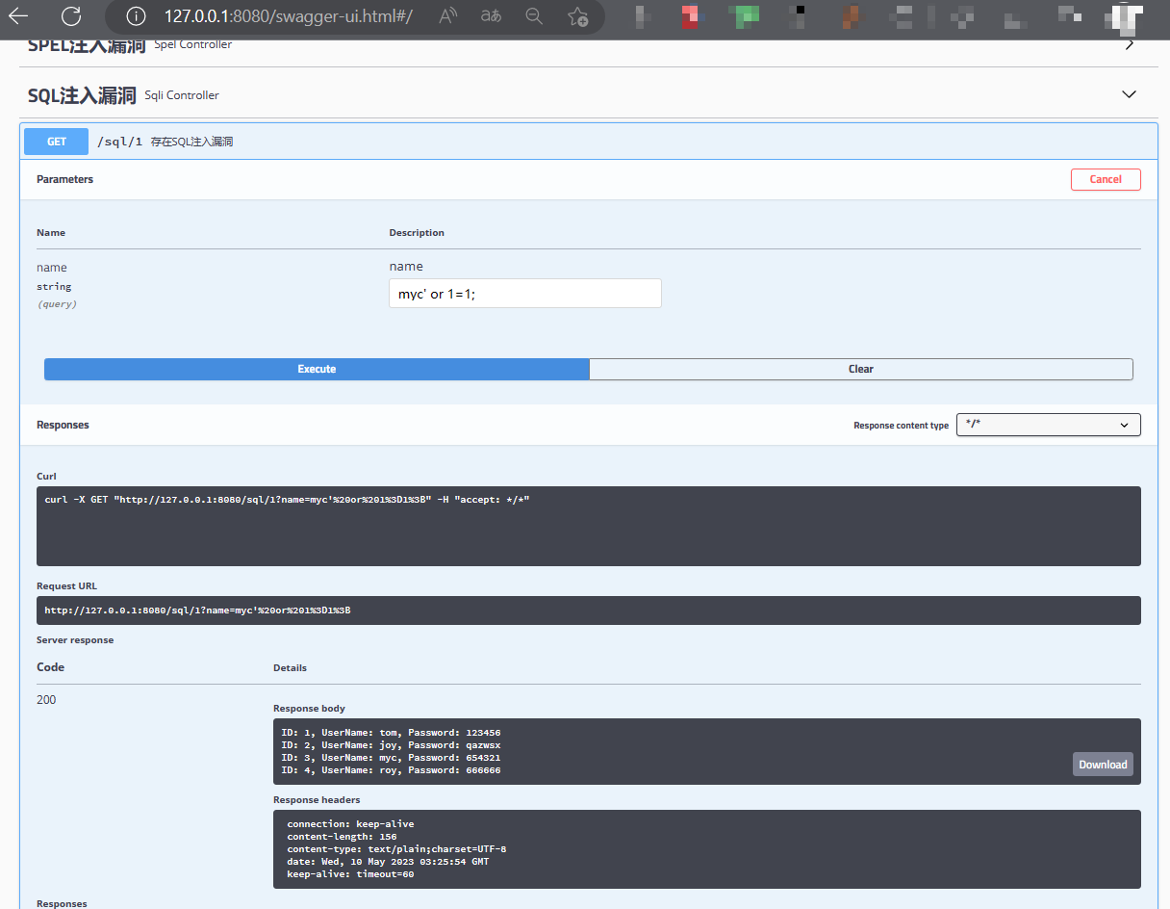Go back using the browser back arrow
Screen dimensions: 1170x909
point(18,16)
